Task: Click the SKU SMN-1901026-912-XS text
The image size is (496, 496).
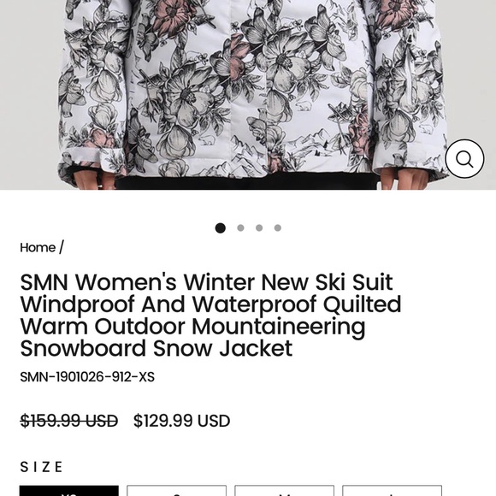Action: [x=87, y=377]
